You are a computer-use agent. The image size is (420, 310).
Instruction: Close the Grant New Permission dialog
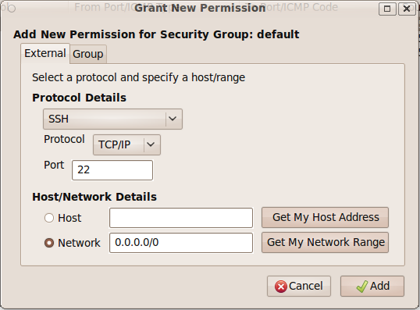tap(407, 9)
